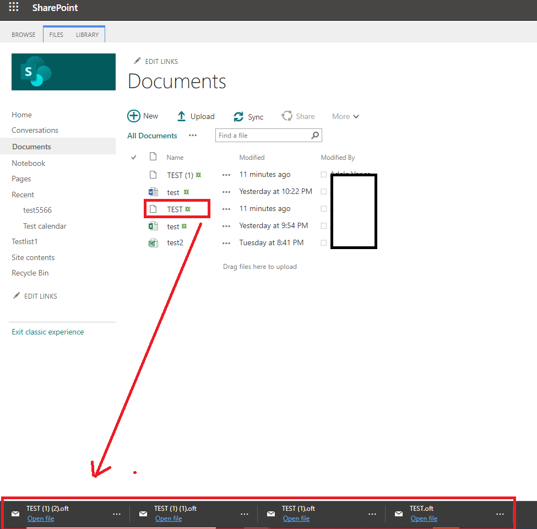
Task: Check the selection checkbox for TEST (1)
Action: (x=324, y=174)
